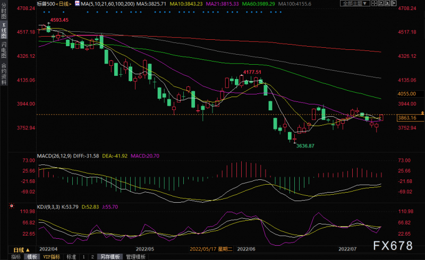Click the J:55.70 value
The width and height of the screenshot is (425, 260).
[x=110, y=206]
